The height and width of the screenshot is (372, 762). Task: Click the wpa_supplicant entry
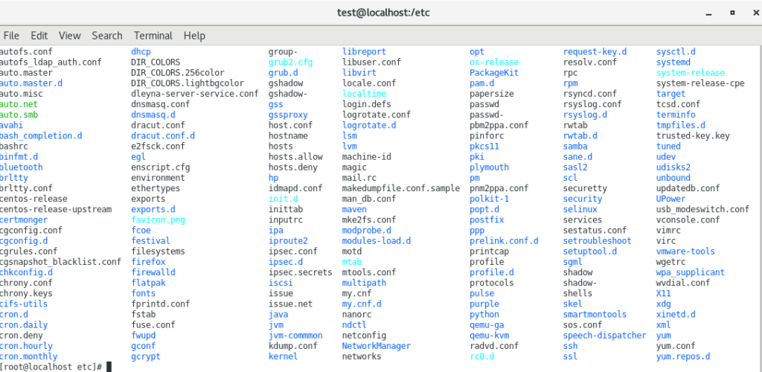point(691,272)
